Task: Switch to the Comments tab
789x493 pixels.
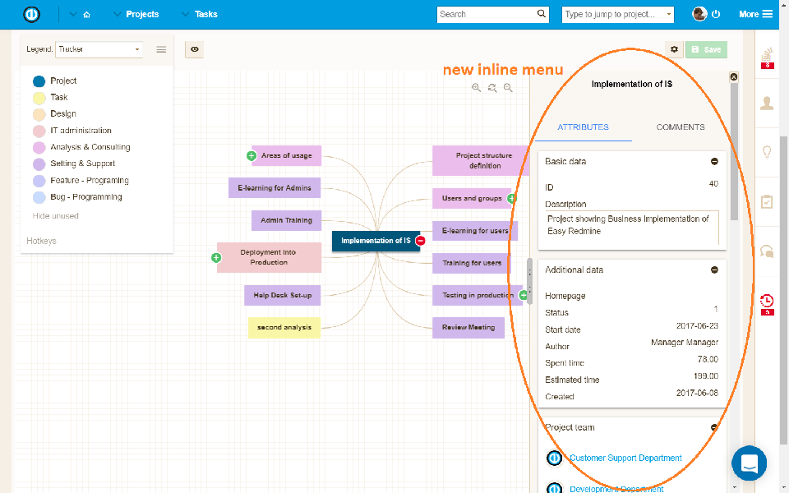Action: click(680, 127)
